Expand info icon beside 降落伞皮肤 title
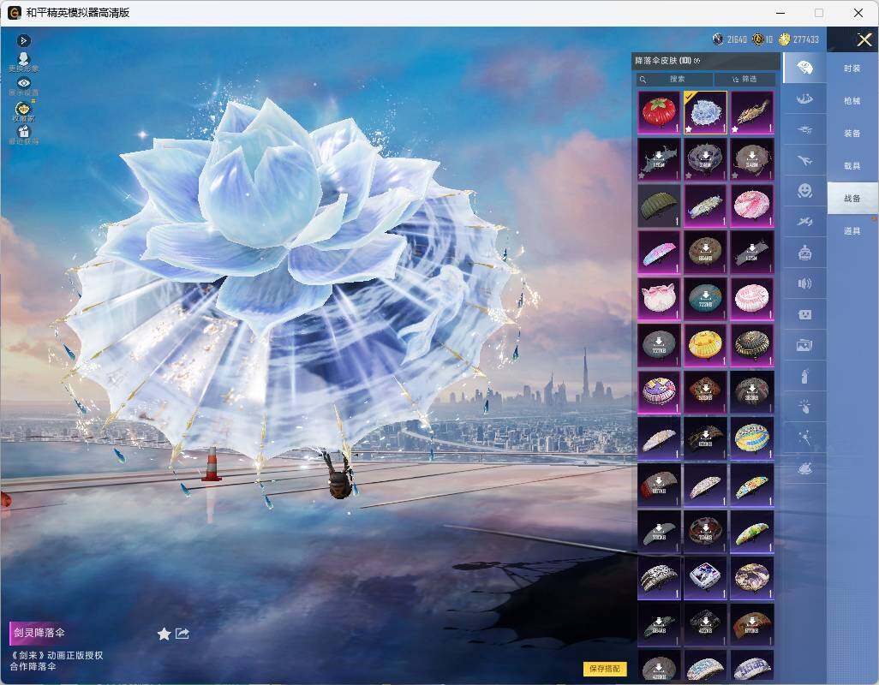 pyautogui.click(x=697, y=61)
